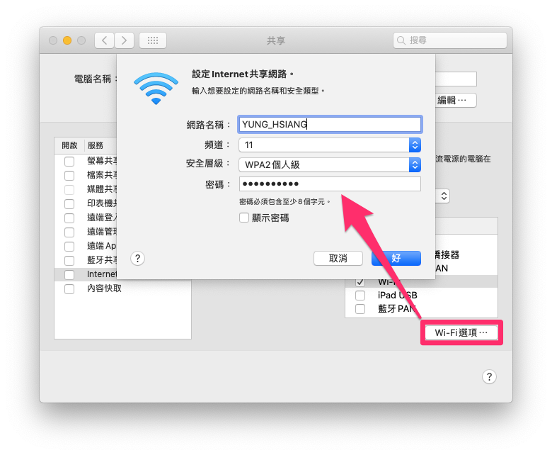Enable the 顯示密碼 checkbox

tap(244, 218)
